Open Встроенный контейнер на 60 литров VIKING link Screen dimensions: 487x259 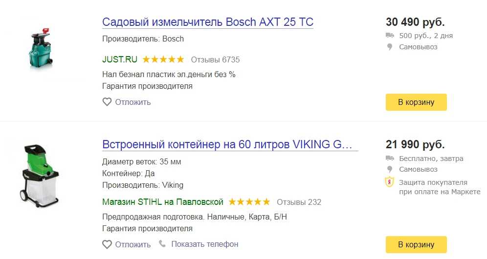coord(230,144)
